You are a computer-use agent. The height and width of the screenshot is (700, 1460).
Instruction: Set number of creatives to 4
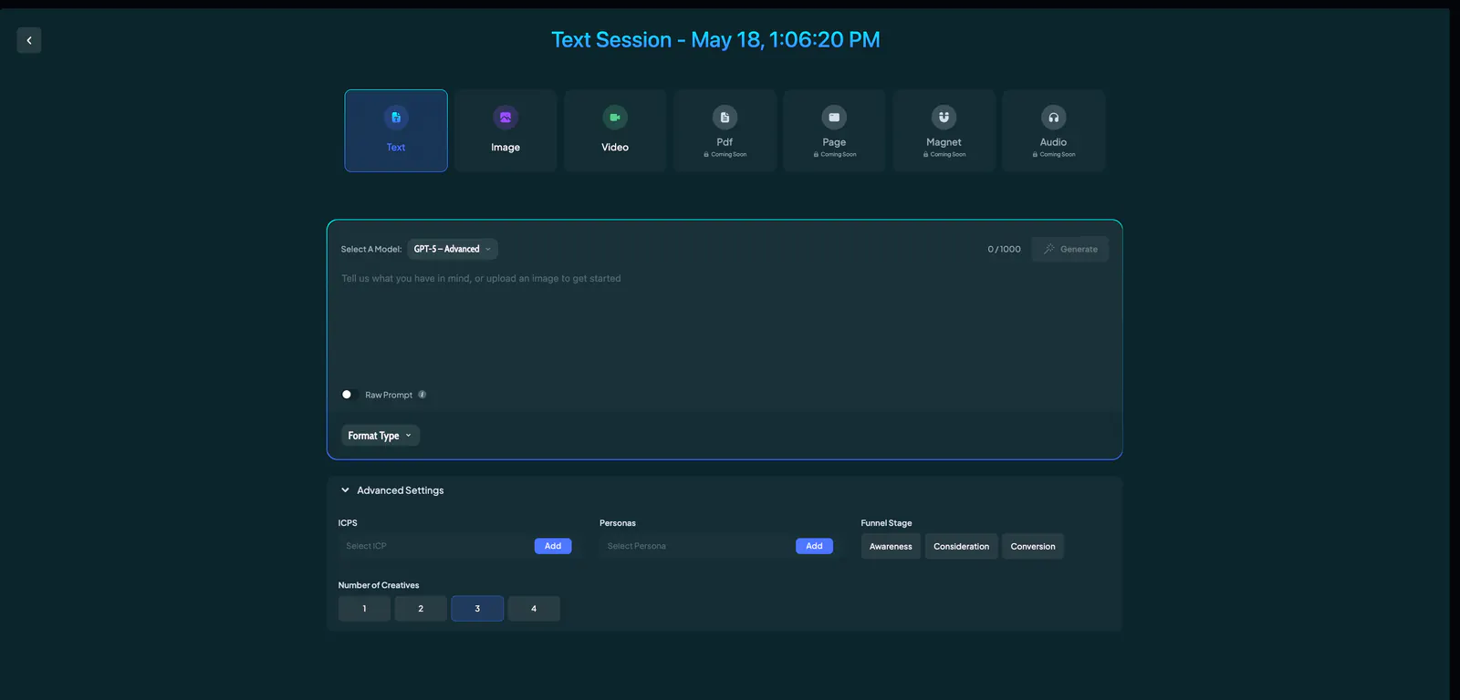pyautogui.click(x=534, y=609)
